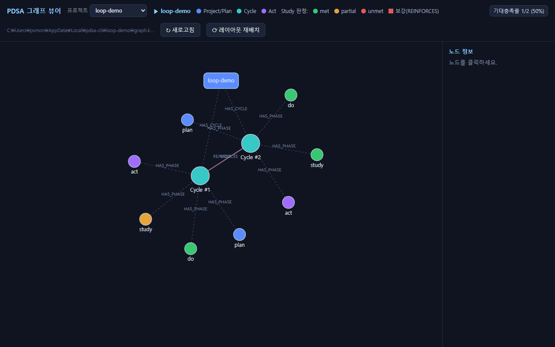Click the HAS_CYCLE label near loop-demo
The width and height of the screenshot is (555, 347).
pyautogui.click(x=236, y=108)
